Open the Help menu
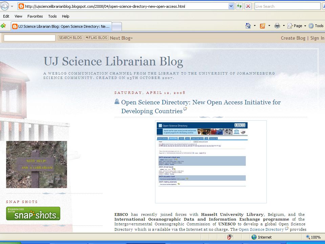This screenshot has height=244, width=325. [x=65, y=16]
